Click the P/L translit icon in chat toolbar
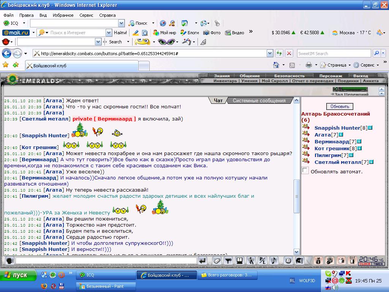389x292 pixels. (x=262, y=261)
